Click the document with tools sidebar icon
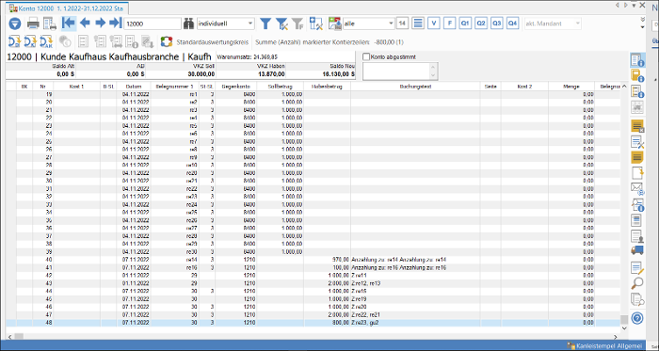This screenshot has width=659, height=351. (637, 142)
